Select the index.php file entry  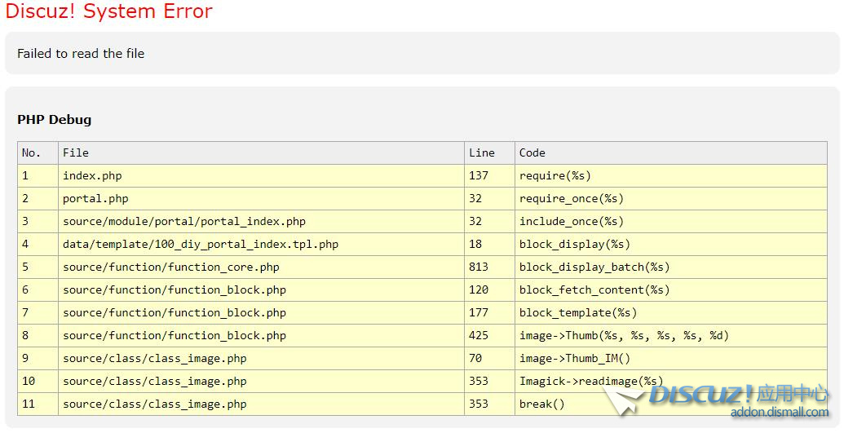click(x=92, y=176)
